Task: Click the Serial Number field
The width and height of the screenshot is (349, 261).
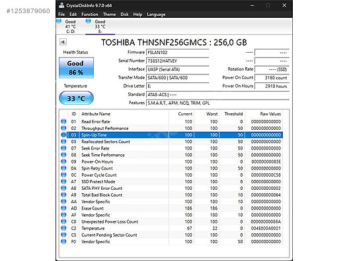Action: point(177,61)
